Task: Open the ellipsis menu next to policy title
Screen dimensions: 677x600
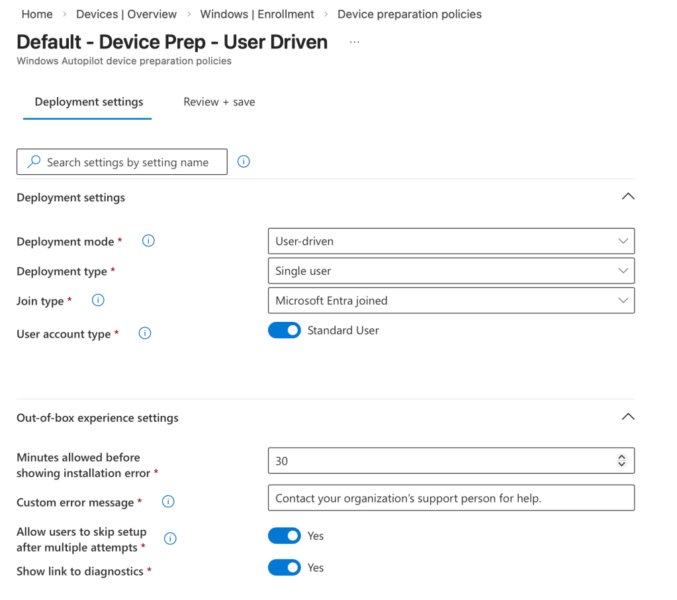Action: [x=355, y=42]
